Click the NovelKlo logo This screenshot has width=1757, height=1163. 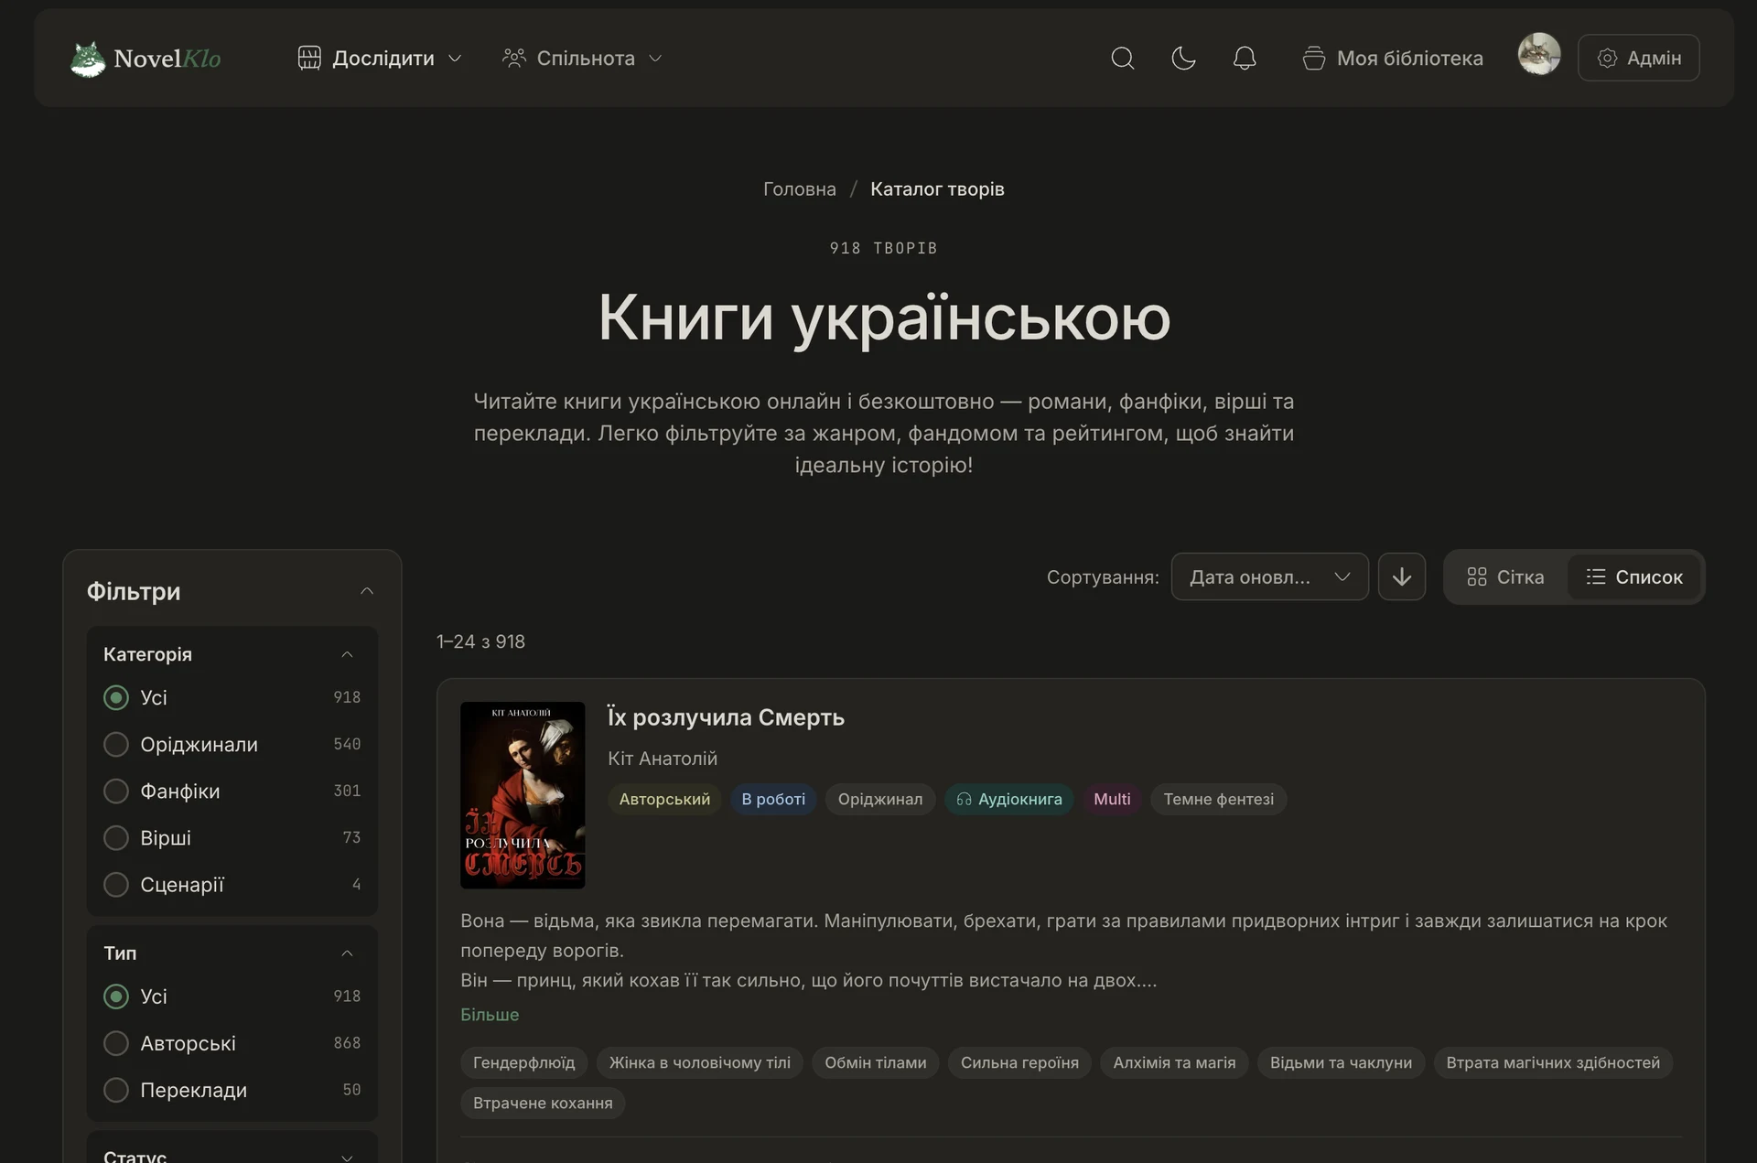(146, 59)
